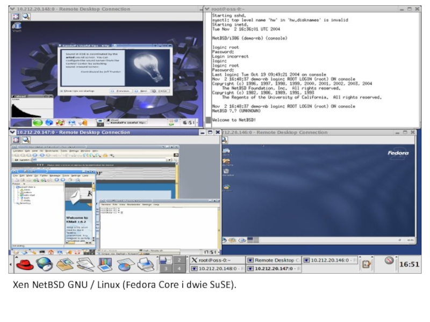Open window menu of root@oss-0 terminal
This screenshot has width=430, height=322.
tap(207, 9)
